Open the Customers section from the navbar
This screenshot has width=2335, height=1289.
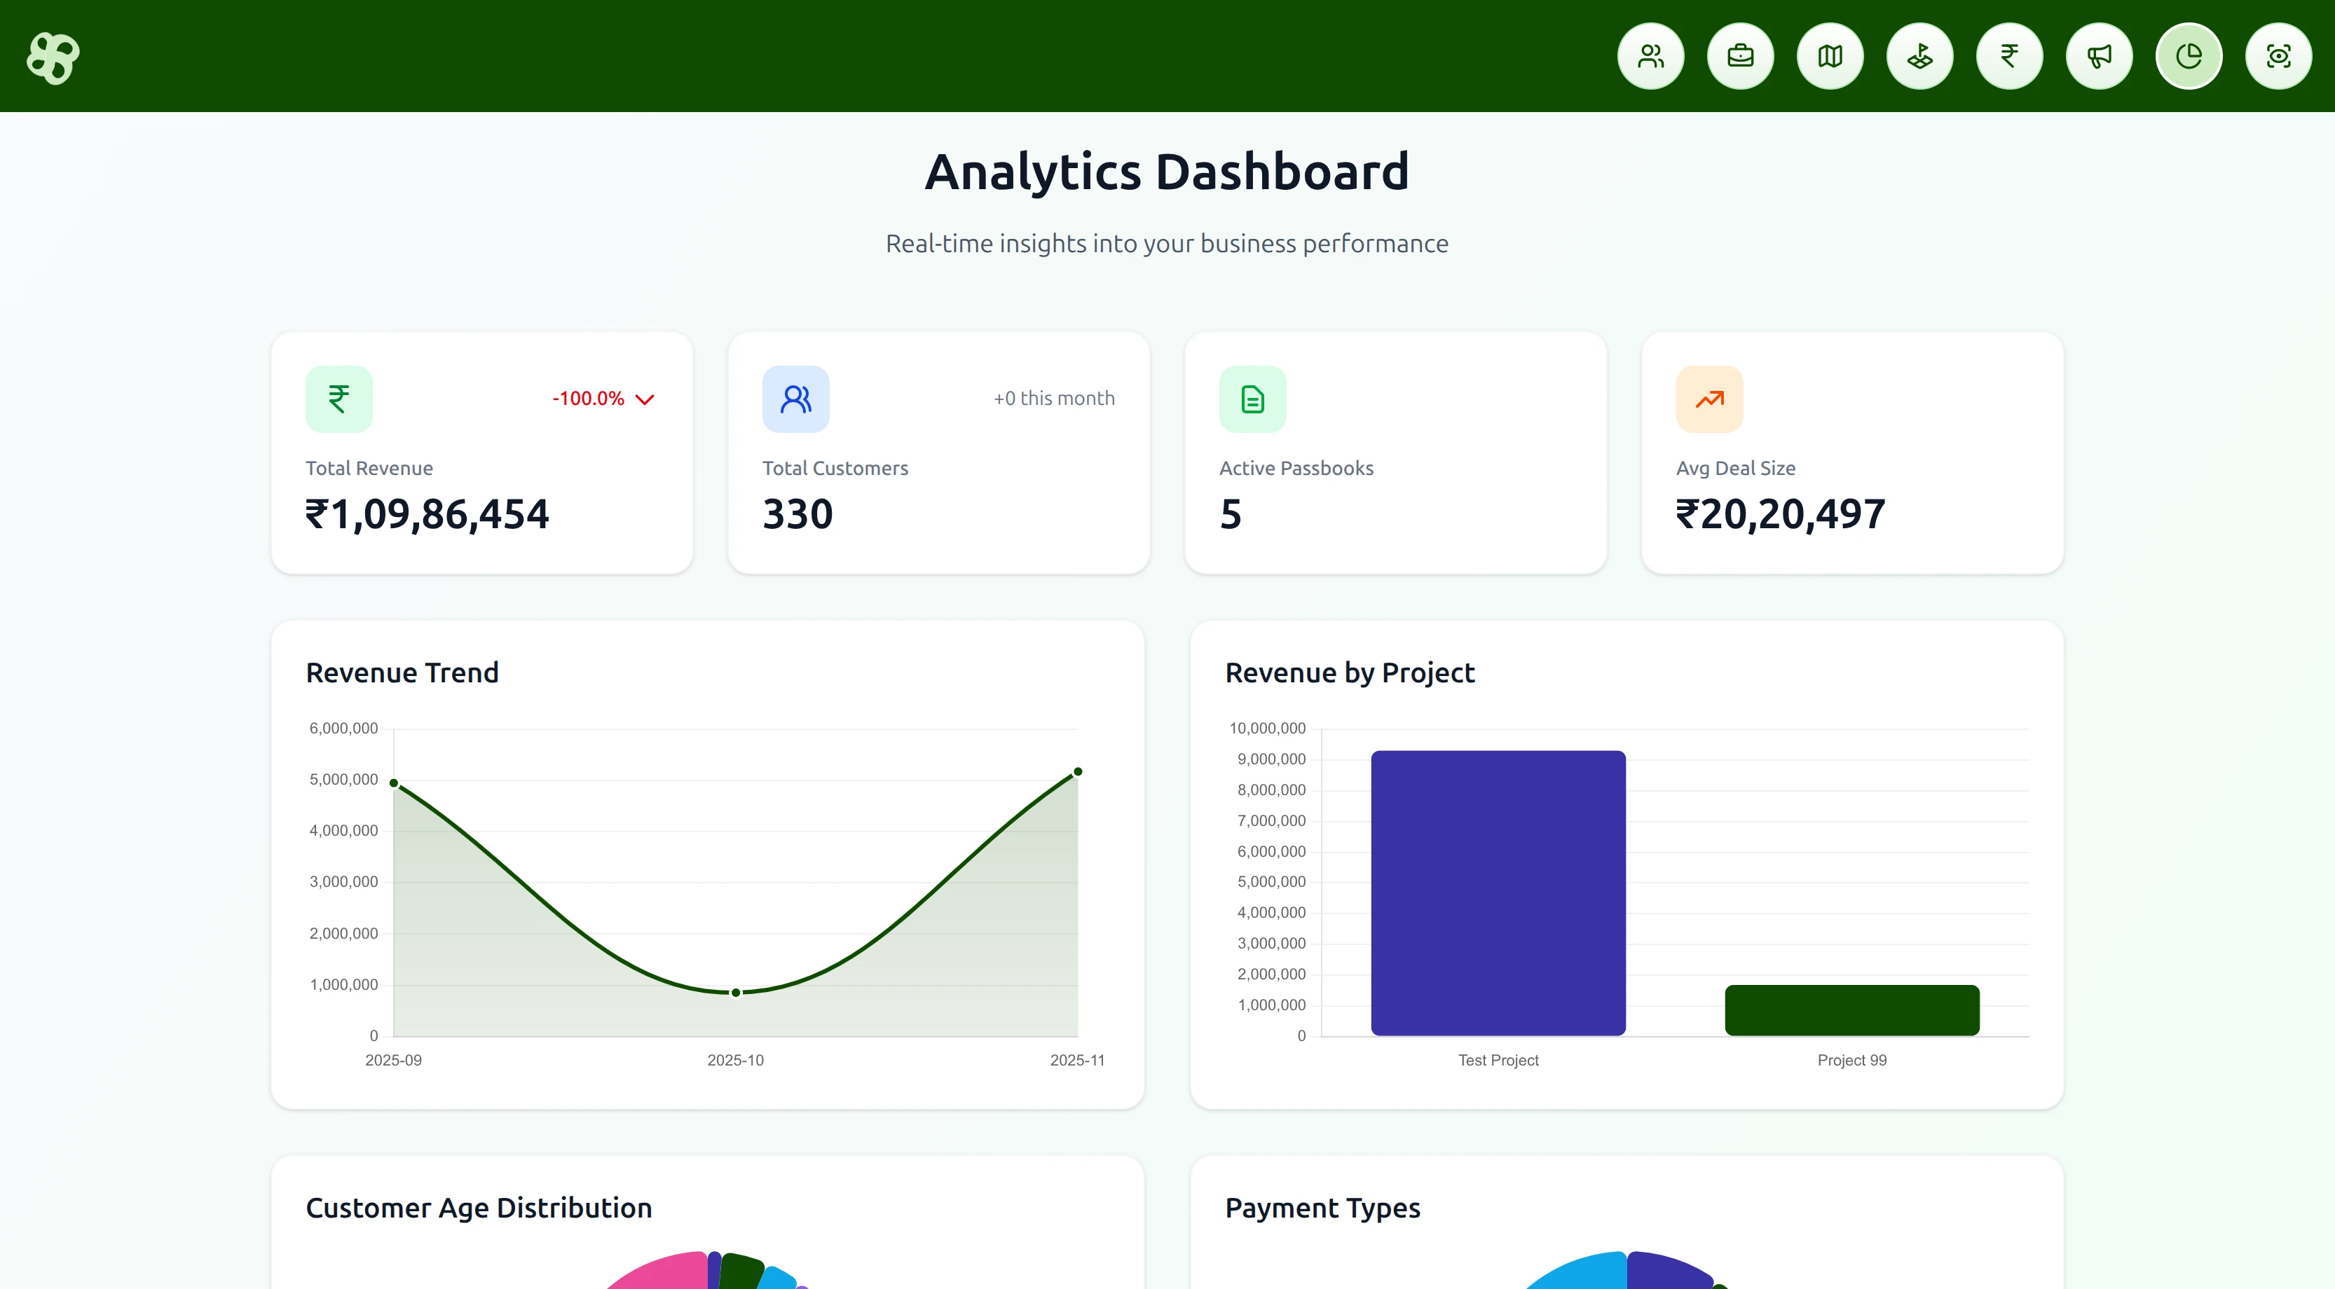point(1650,55)
